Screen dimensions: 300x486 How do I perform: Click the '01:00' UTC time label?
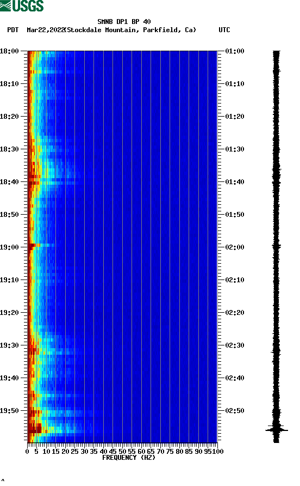tap(235, 51)
